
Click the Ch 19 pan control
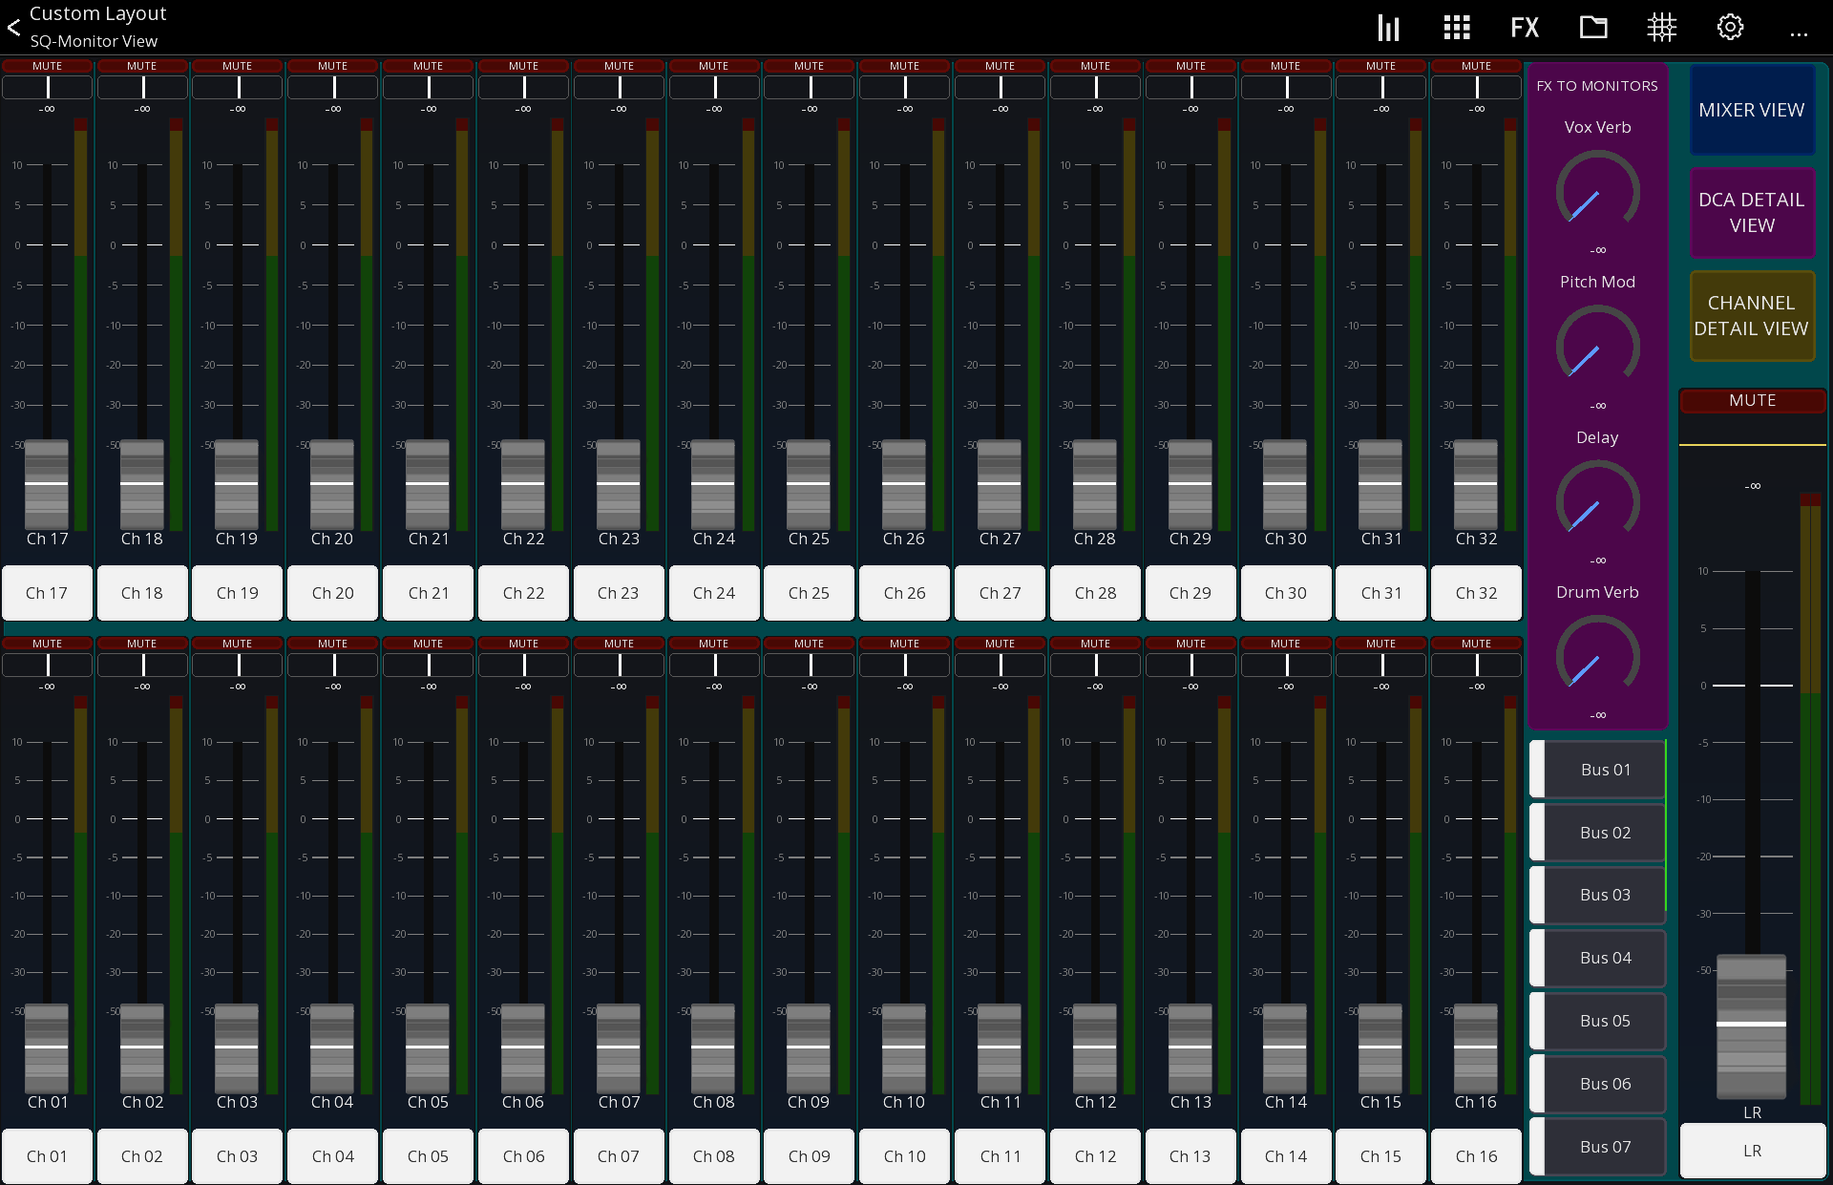(x=238, y=88)
